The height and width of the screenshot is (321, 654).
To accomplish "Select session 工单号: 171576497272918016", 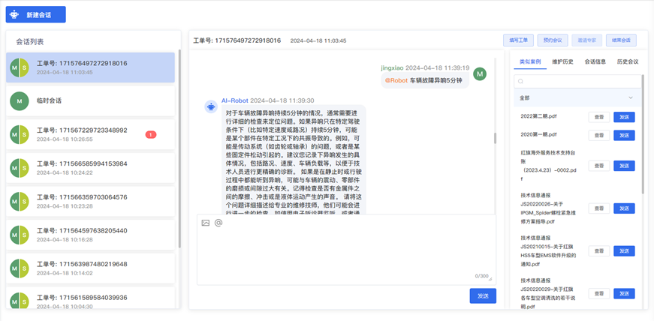I will [90, 67].
